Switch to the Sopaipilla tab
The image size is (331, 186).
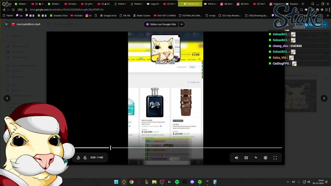point(292,4)
